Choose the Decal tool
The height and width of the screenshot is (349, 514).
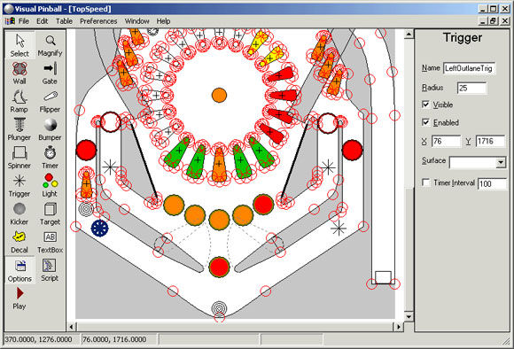tap(19, 242)
